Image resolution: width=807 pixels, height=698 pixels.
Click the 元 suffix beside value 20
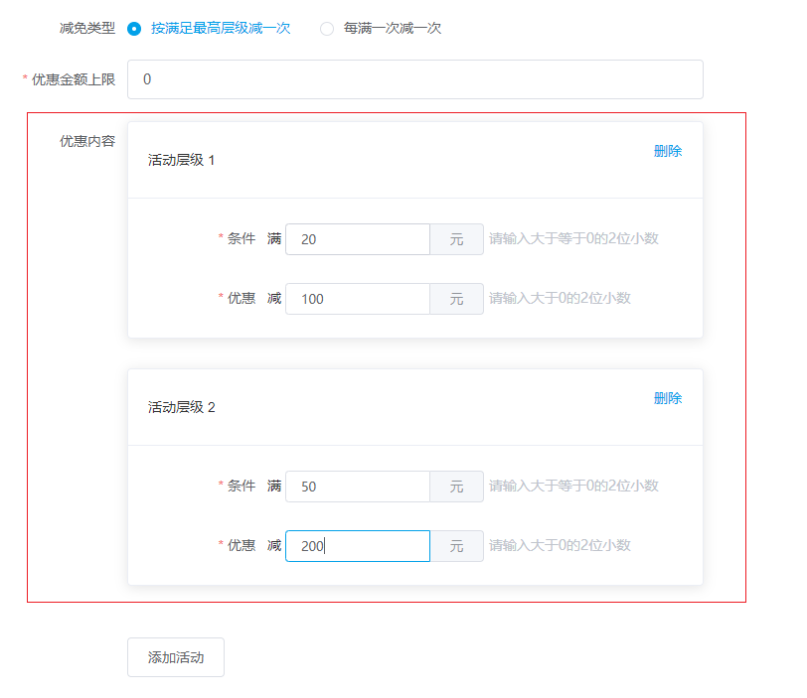(x=456, y=239)
